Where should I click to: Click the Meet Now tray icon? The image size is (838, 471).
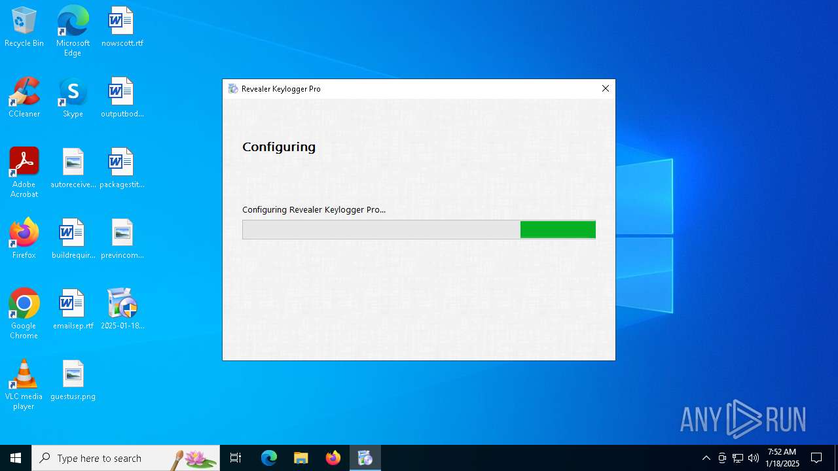(722, 458)
